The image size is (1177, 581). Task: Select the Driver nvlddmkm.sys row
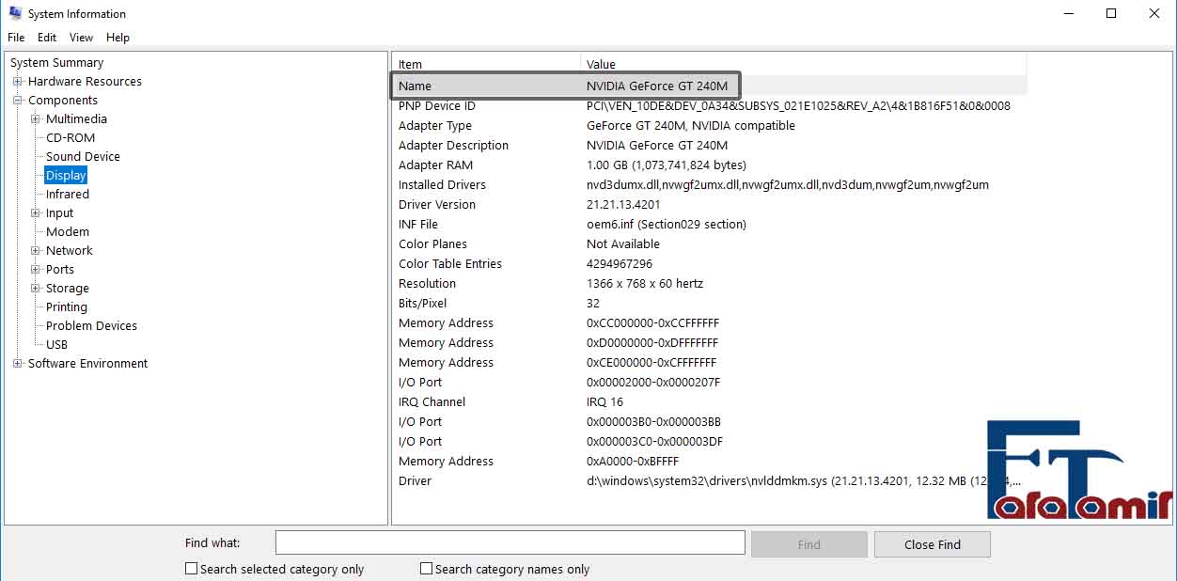click(710, 481)
